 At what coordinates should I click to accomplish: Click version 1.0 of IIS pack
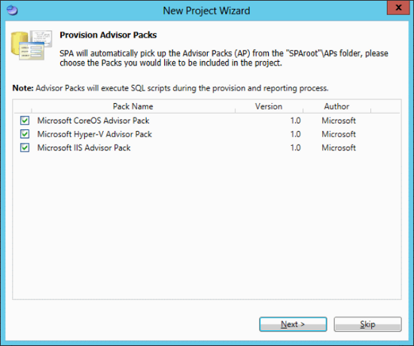(x=296, y=147)
